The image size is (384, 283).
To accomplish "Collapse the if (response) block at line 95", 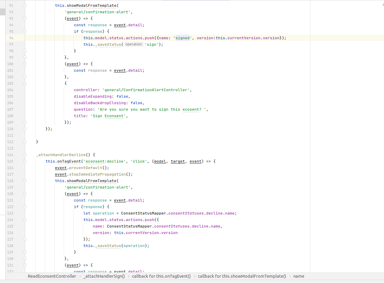I will (25, 31).
